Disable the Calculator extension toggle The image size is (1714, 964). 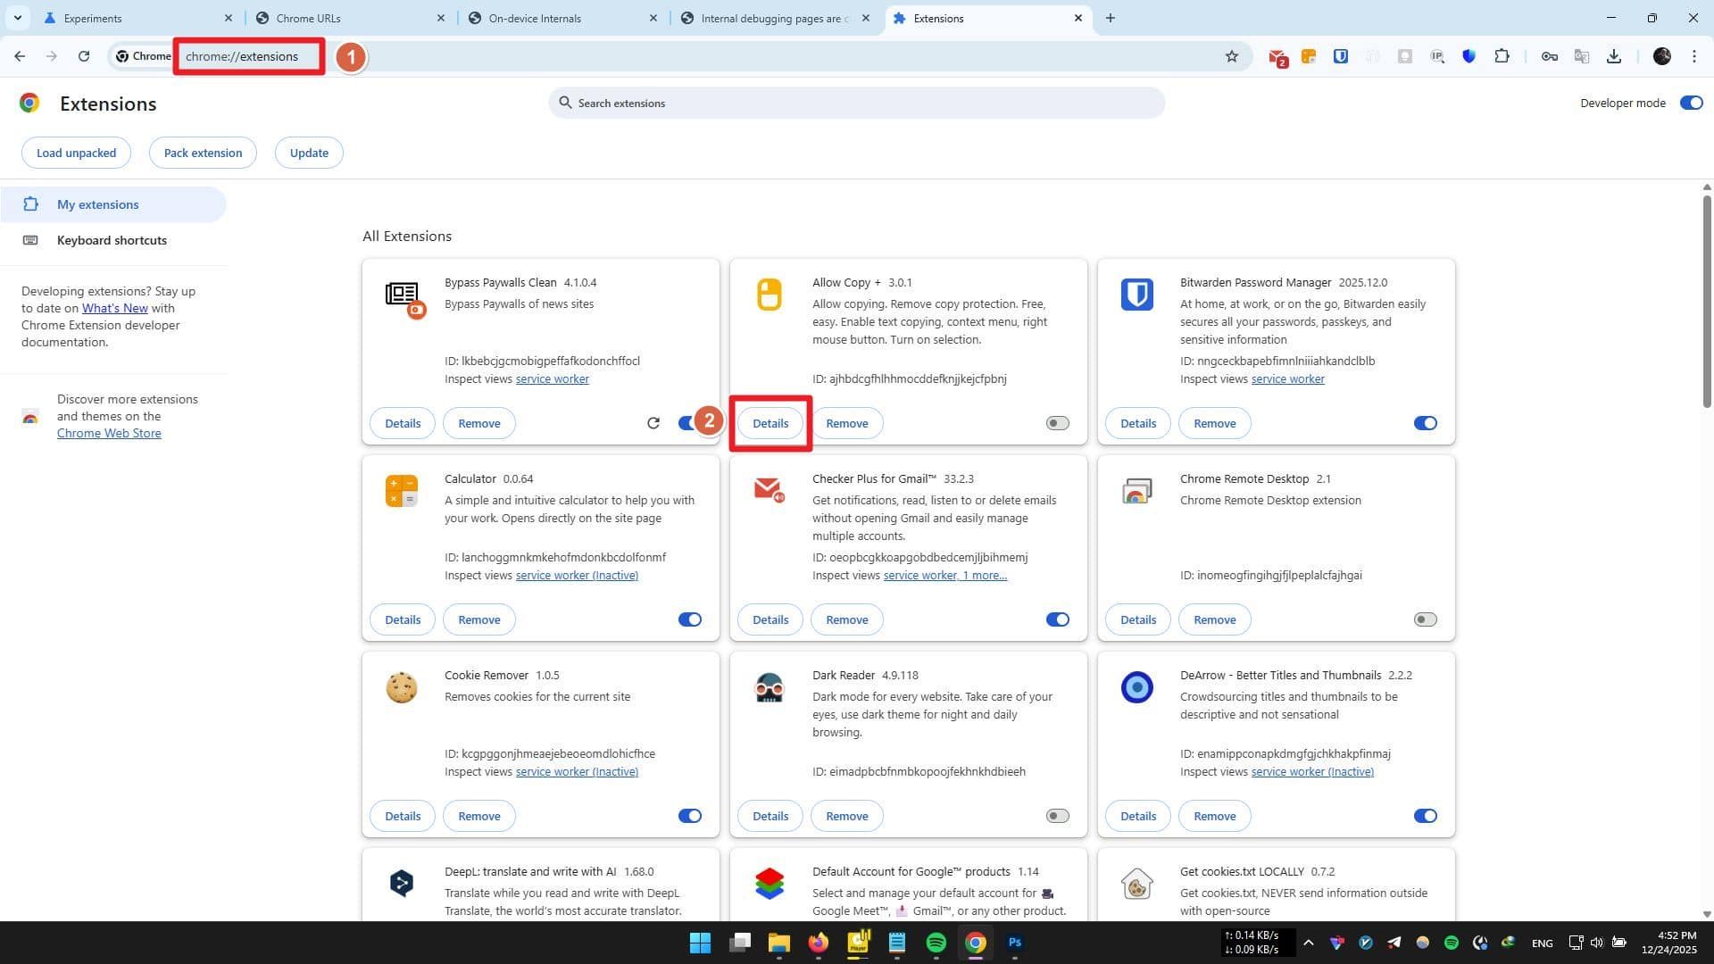click(689, 619)
